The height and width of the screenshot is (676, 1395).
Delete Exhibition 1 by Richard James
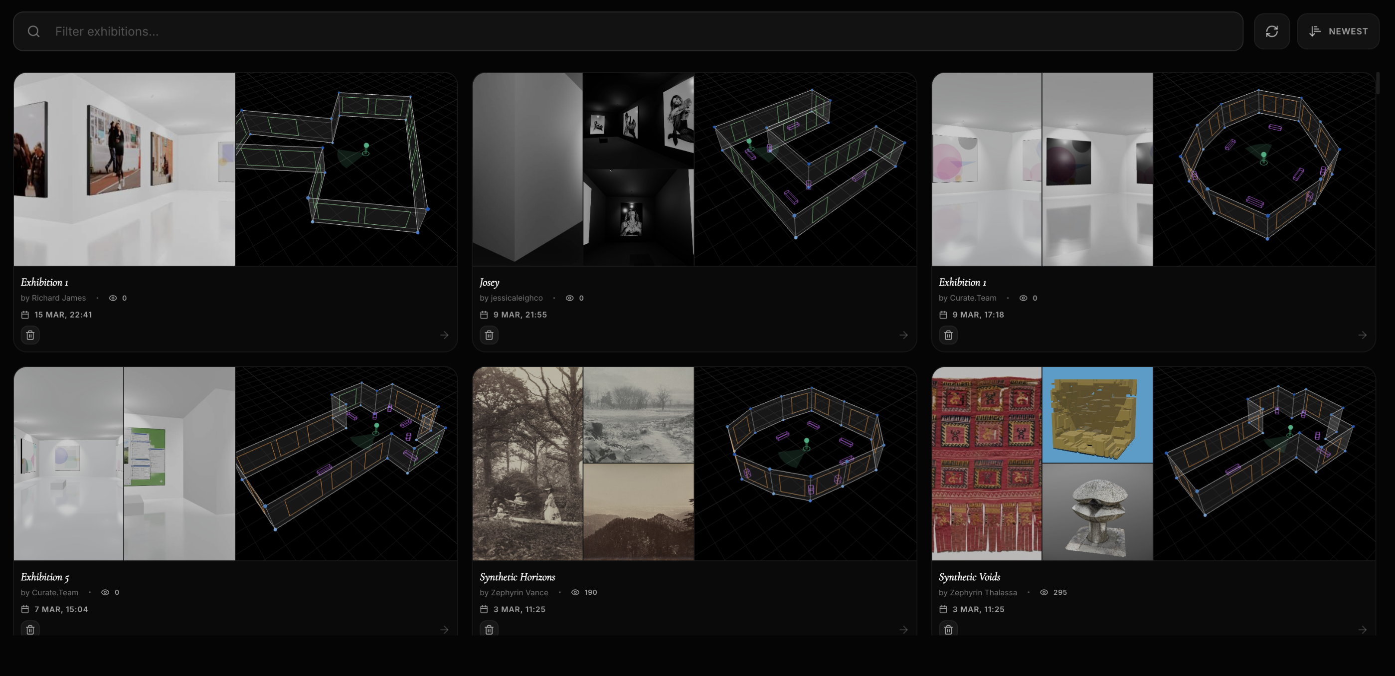pos(30,335)
